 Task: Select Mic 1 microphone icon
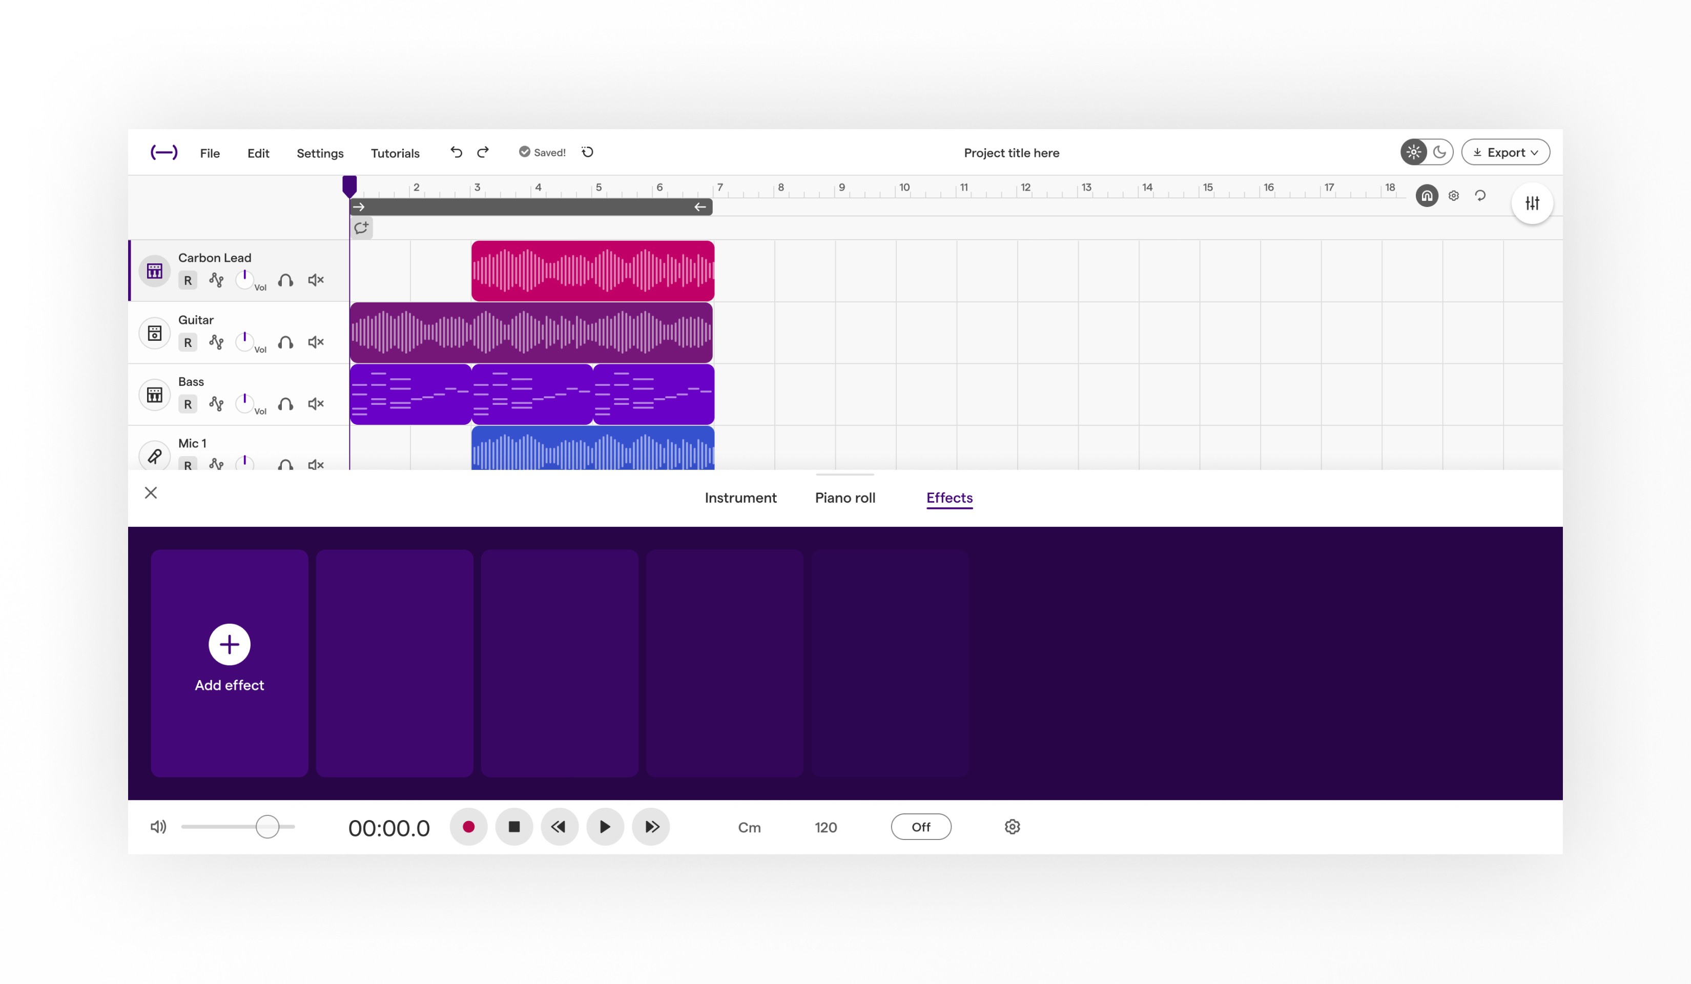[x=154, y=457]
